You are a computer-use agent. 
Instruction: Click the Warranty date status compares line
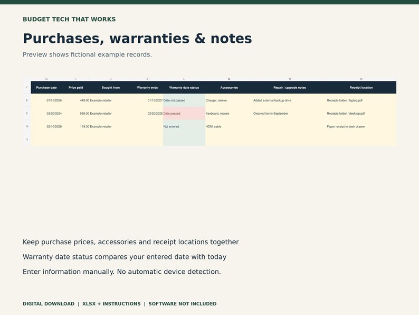tap(125, 257)
